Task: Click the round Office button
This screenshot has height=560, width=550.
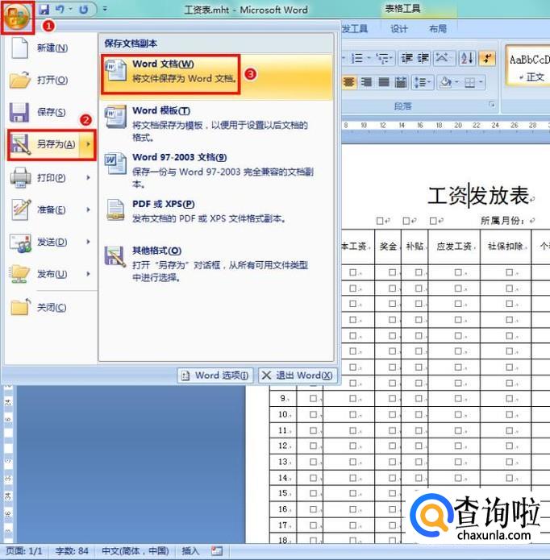Action: 18,17
